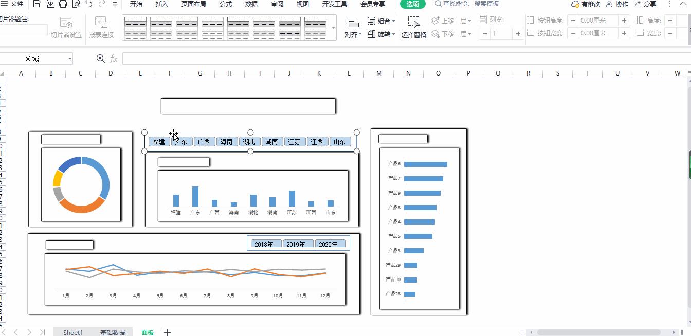691x336 pixels.
Task: Select the last slicer style thumbnail
Action: [x=316, y=27]
